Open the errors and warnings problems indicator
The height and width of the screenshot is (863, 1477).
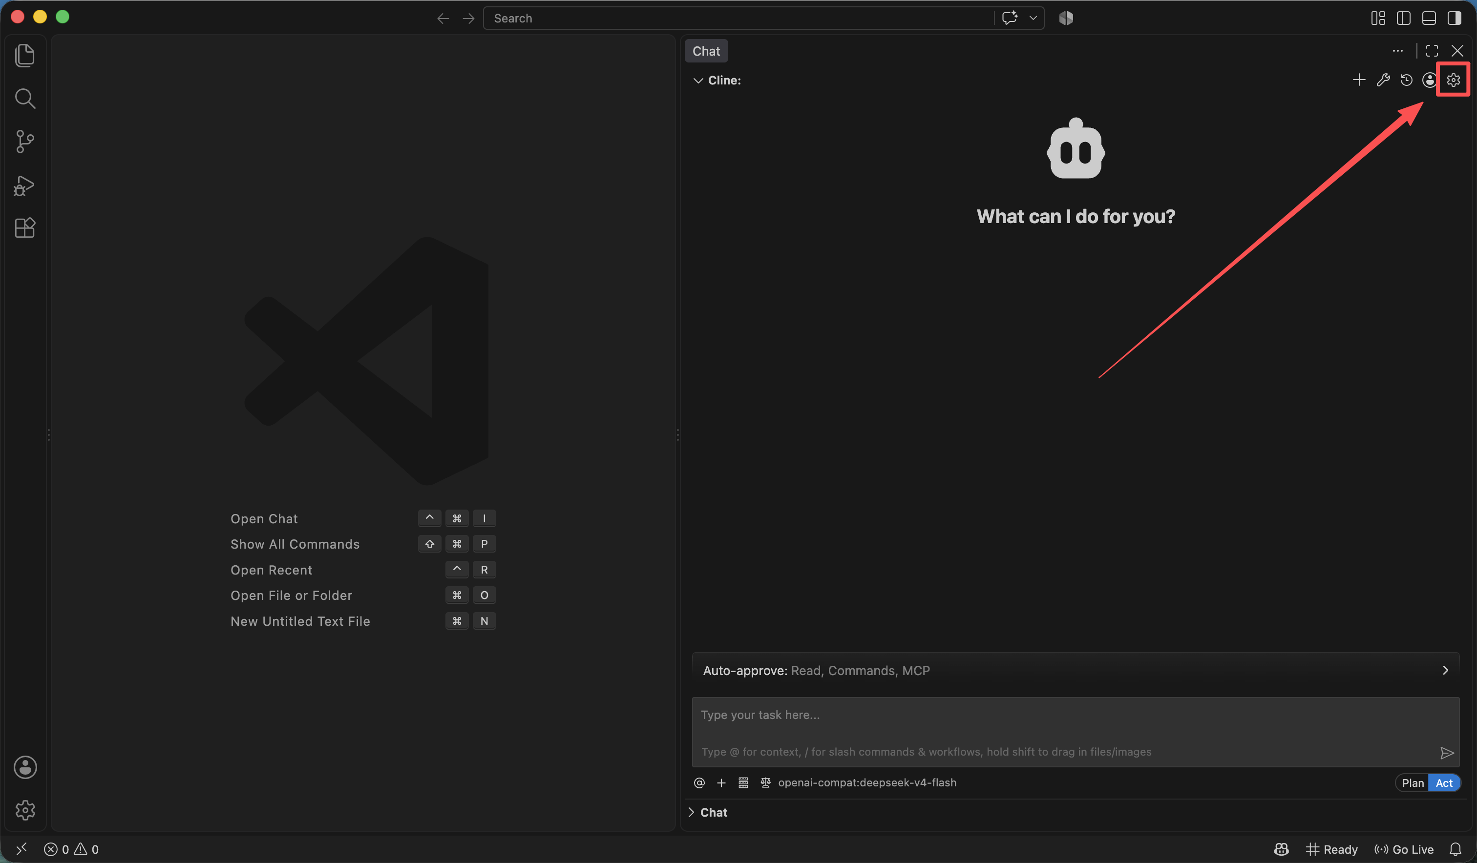pos(71,849)
